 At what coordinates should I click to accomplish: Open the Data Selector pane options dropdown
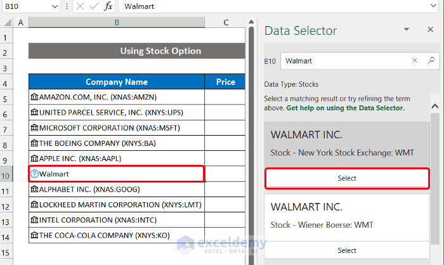point(407,30)
